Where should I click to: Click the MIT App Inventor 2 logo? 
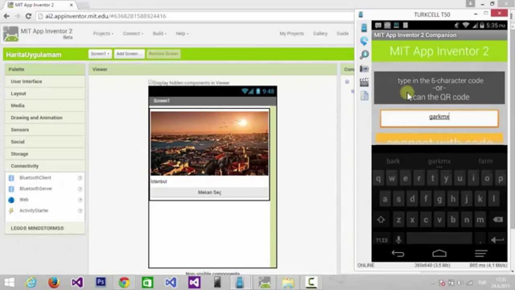click(x=11, y=34)
